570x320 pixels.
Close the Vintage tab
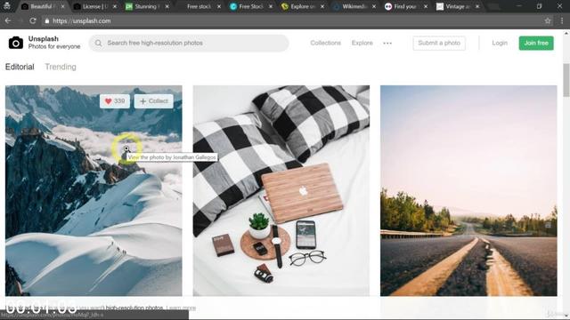[477, 6]
